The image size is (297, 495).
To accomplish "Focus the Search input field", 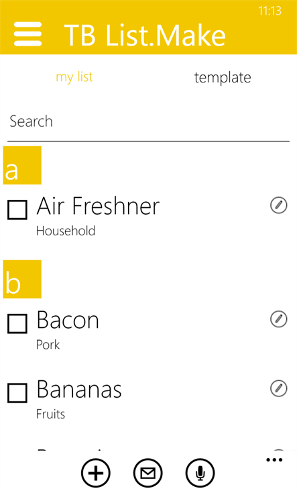I will pos(148,122).
